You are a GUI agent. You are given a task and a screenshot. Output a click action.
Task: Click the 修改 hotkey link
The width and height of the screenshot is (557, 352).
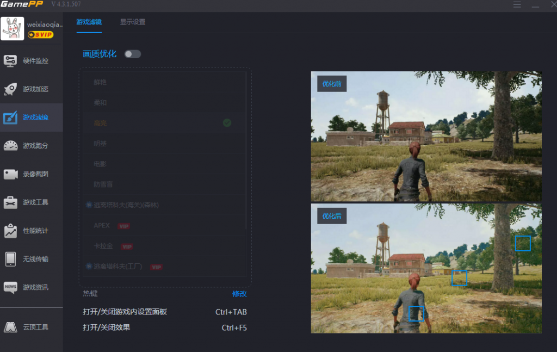[x=239, y=294]
